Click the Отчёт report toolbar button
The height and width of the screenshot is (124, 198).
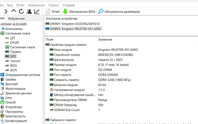tap(53, 12)
